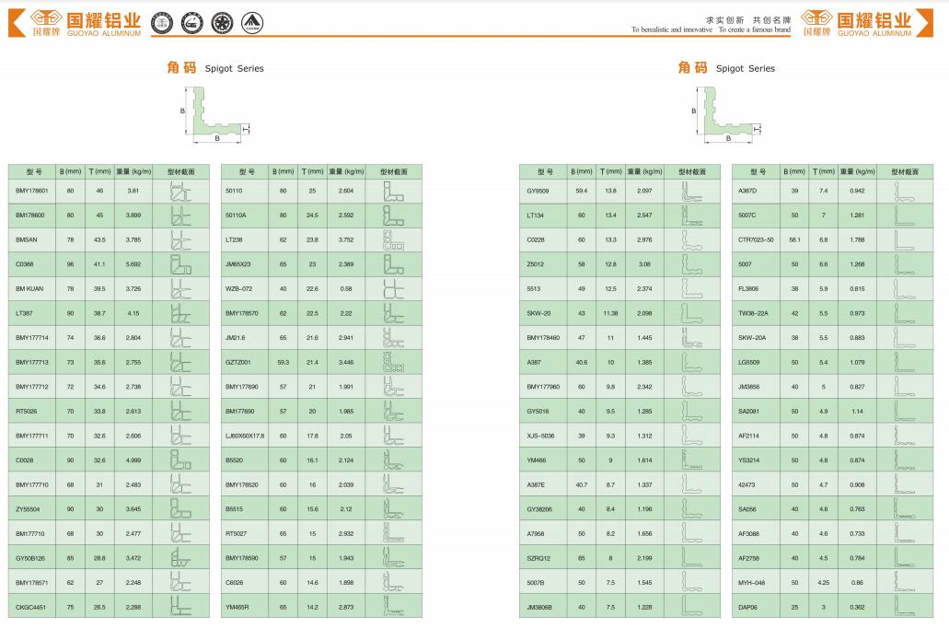Click the profile section drawing in DAP06 row
Image resolution: width=949 pixels, height=629 pixels.
click(x=905, y=607)
